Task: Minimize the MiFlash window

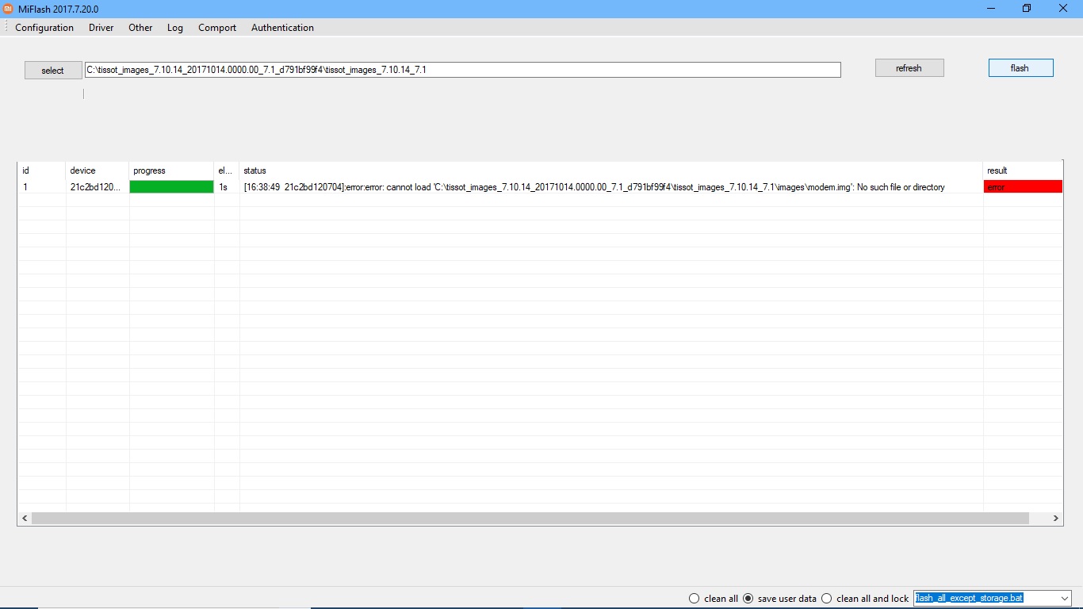Action: (991, 9)
